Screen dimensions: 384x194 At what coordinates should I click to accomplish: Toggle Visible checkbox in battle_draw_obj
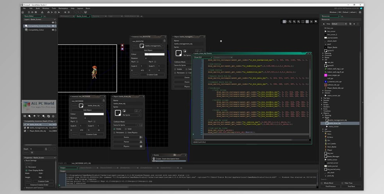114,129
